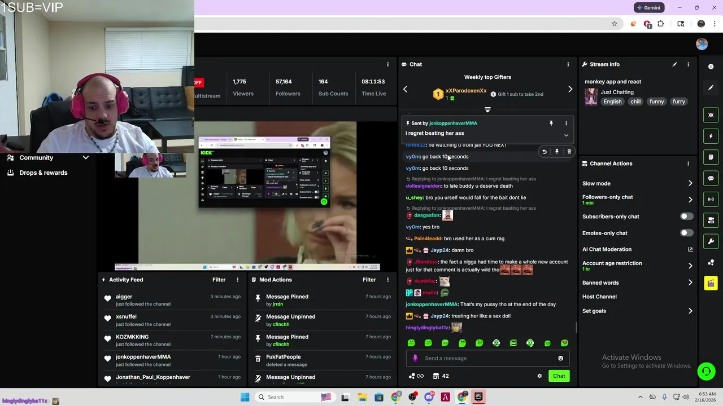This screenshot has height=406, width=723.
Task: Click the chat bubble sidebar icon
Action: (711, 178)
